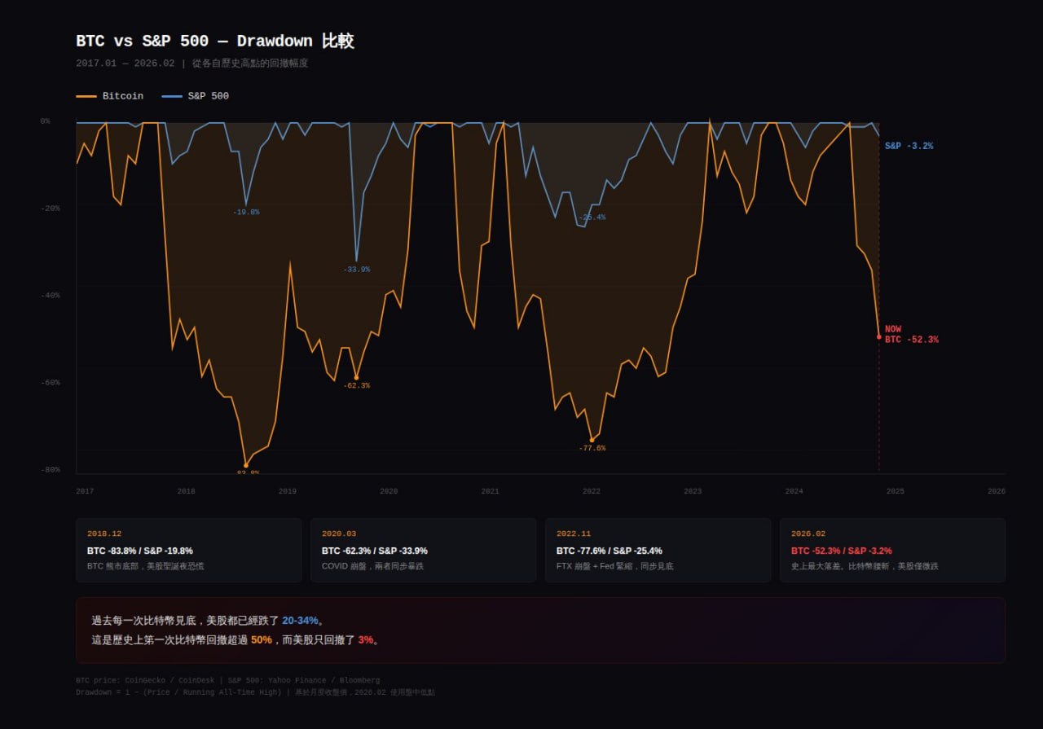Click the S&P -3.2% end label
Screen dimensions: 1043x729
(x=909, y=147)
